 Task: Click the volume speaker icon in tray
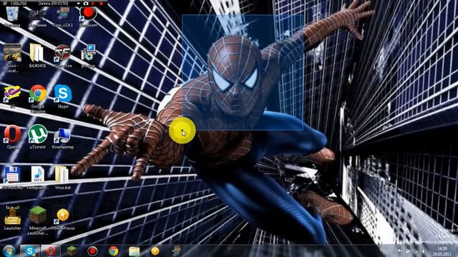point(423,251)
